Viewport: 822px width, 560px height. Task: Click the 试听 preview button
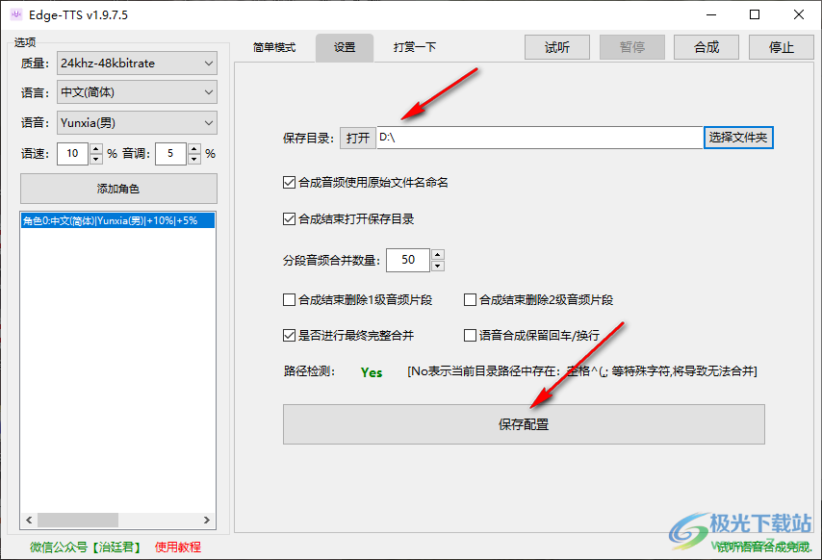(x=557, y=48)
